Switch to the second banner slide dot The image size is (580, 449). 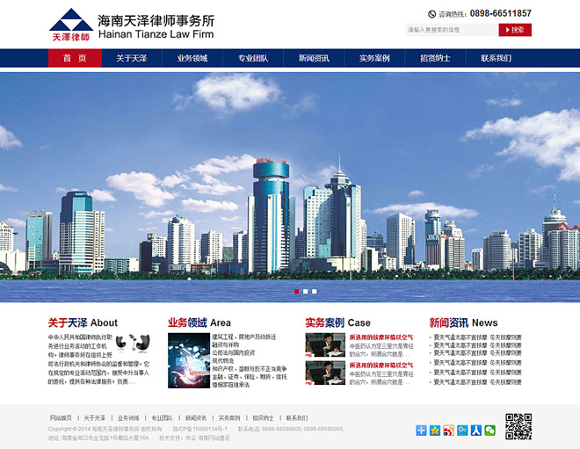click(306, 291)
